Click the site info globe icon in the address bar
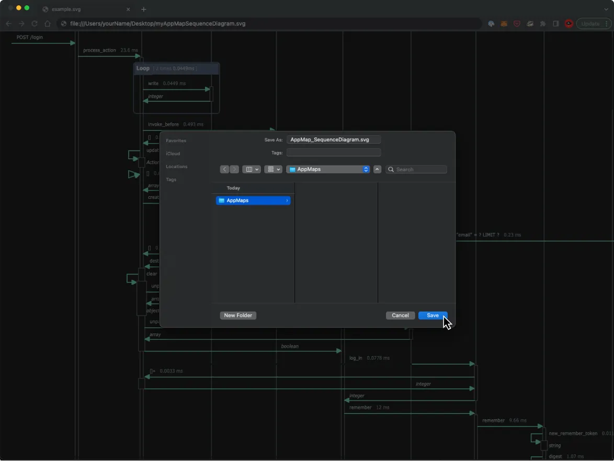 [x=64, y=23]
